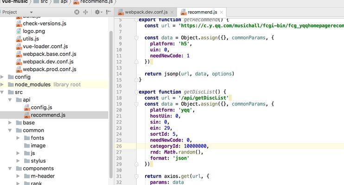
Task: Select webpack.base.conf.js file
Action: [x=50, y=54]
